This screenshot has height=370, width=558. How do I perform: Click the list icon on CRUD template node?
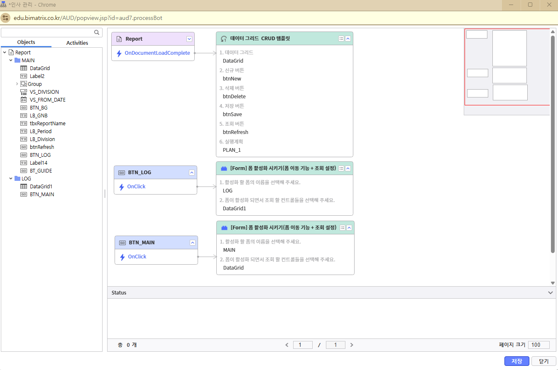pos(341,39)
